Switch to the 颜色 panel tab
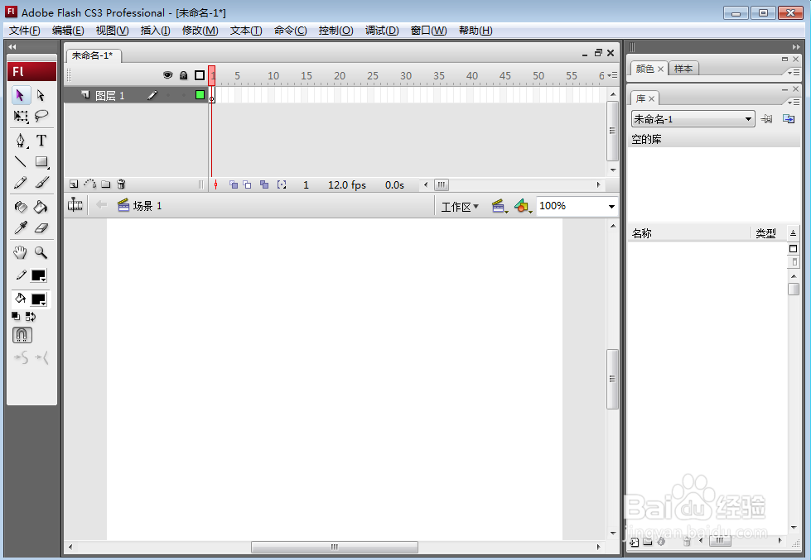This screenshot has height=560, width=811. click(644, 69)
